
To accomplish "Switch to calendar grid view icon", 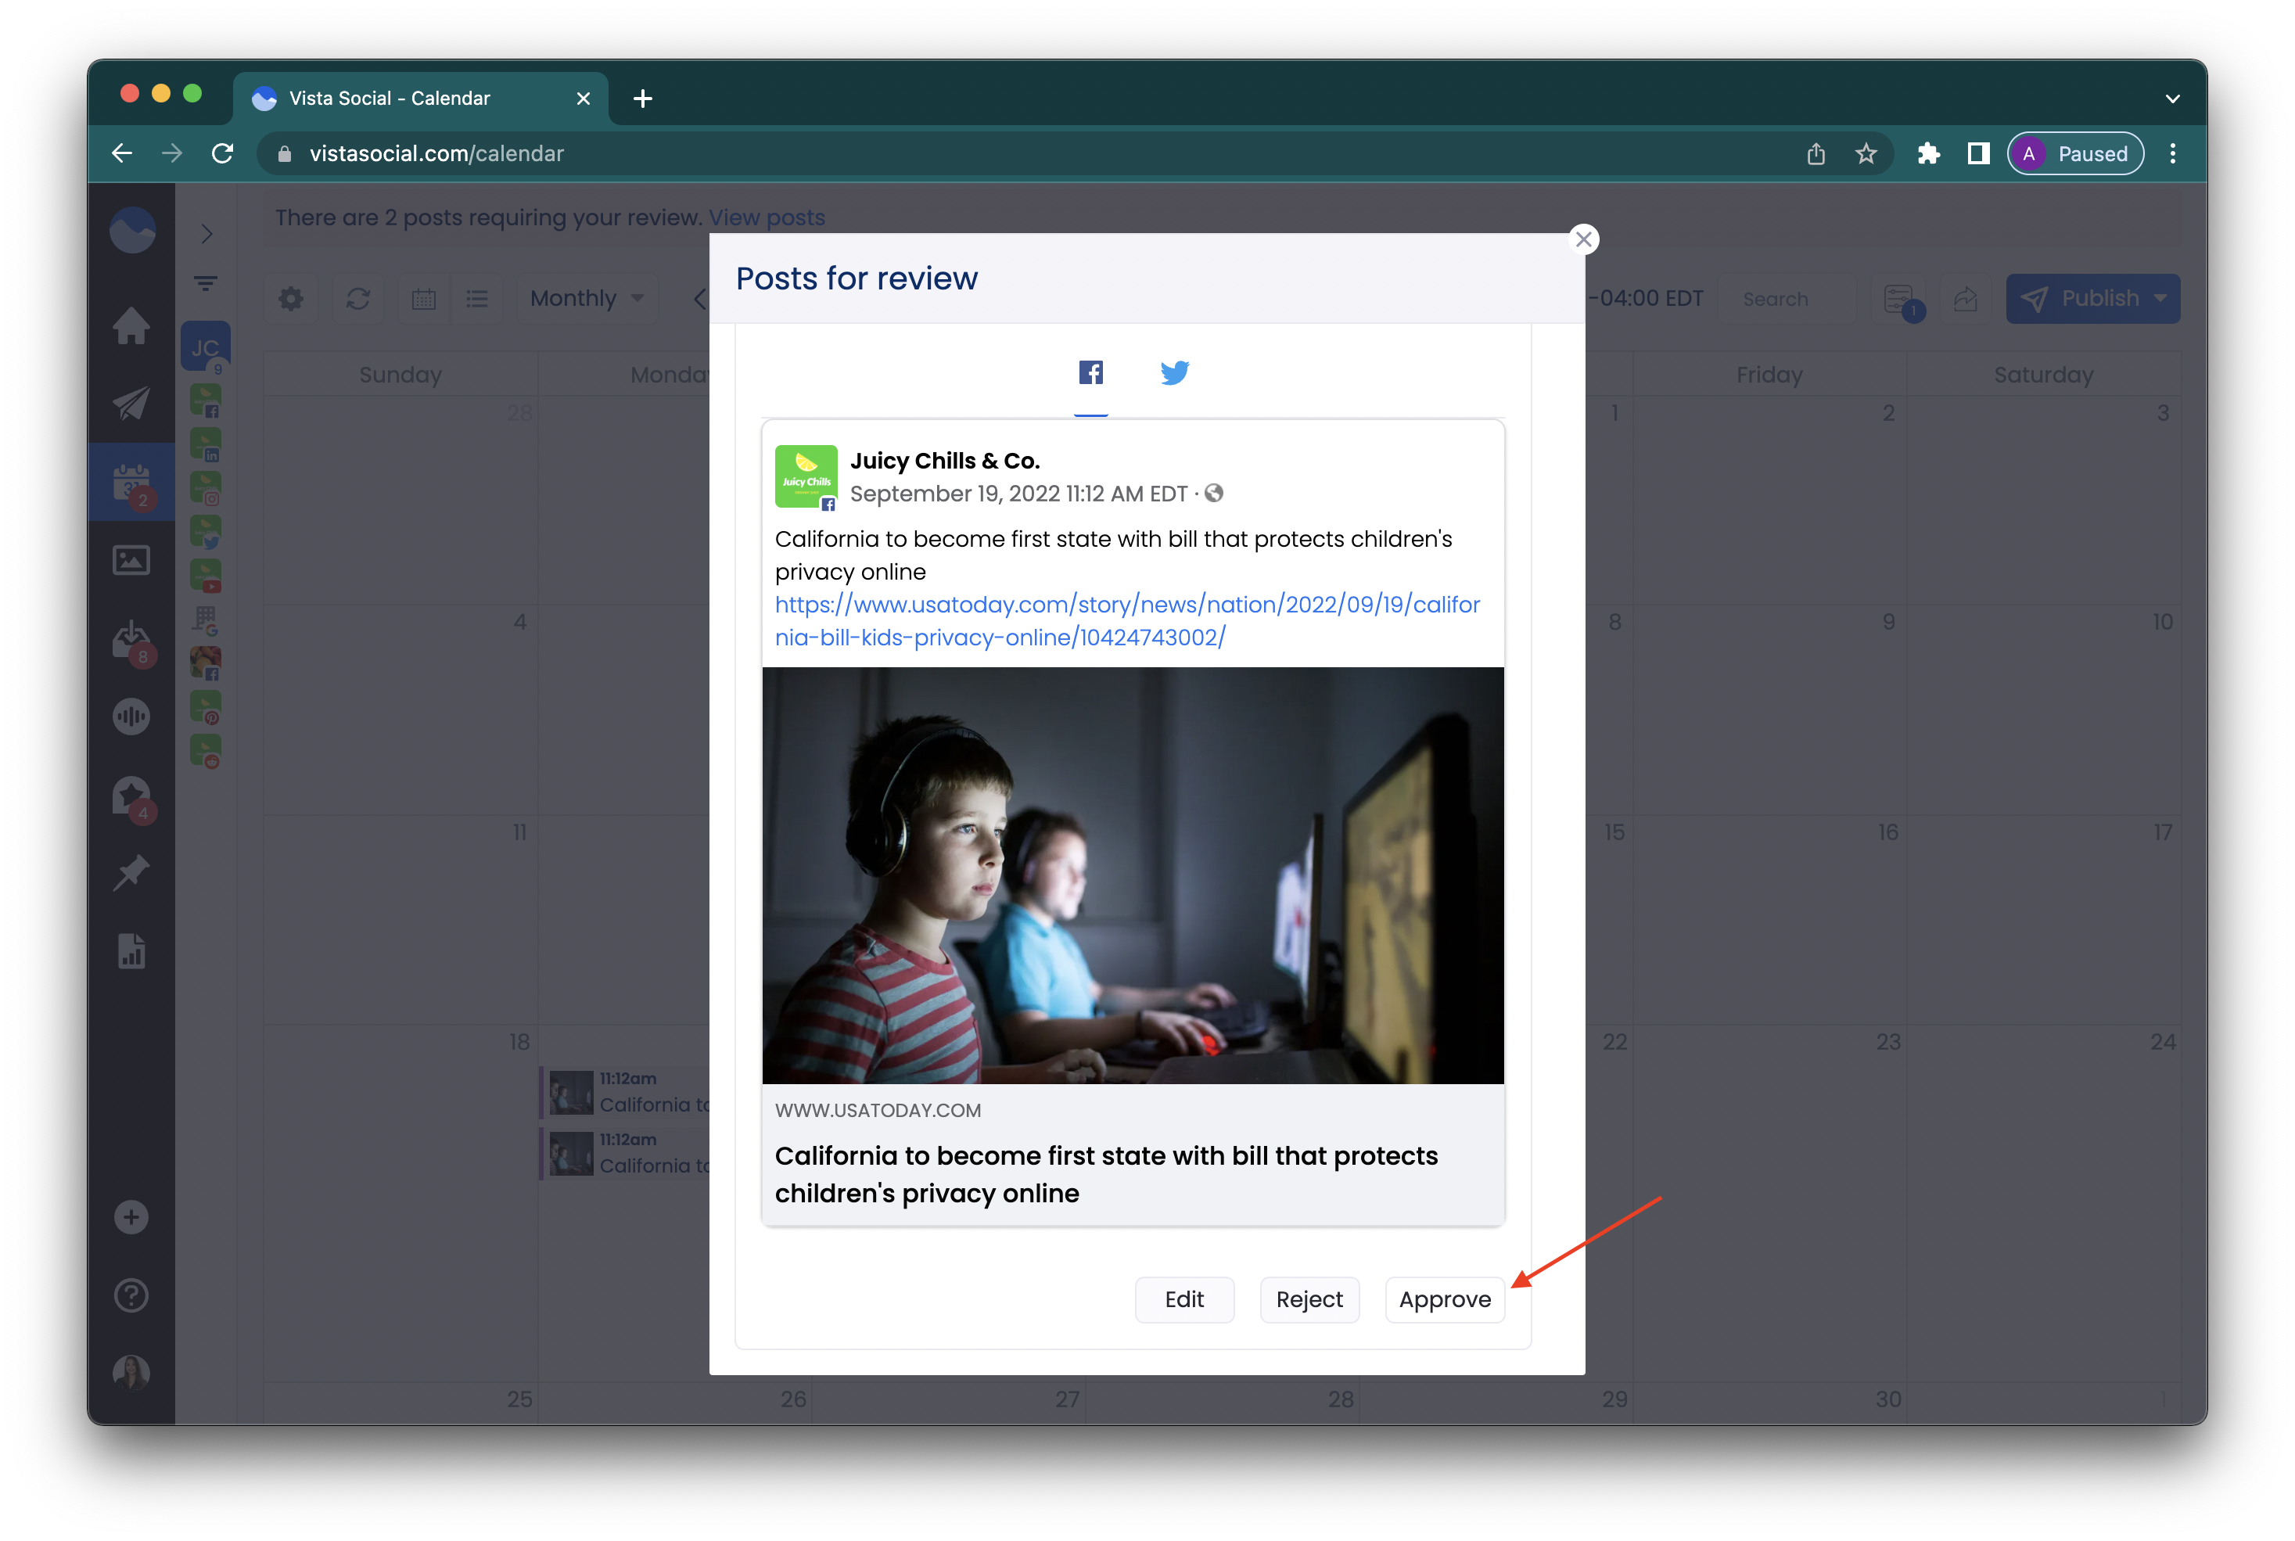I will click(423, 299).
